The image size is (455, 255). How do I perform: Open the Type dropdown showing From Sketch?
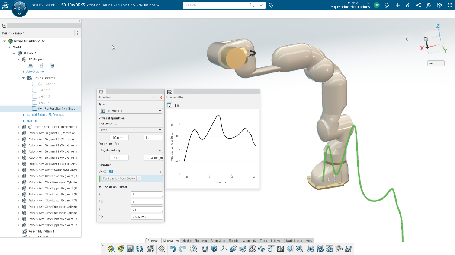click(131, 111)
